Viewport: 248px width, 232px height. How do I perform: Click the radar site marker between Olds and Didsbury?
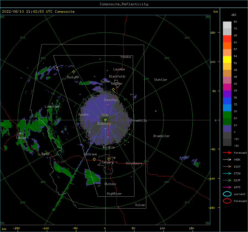click(x=105, y=120)
